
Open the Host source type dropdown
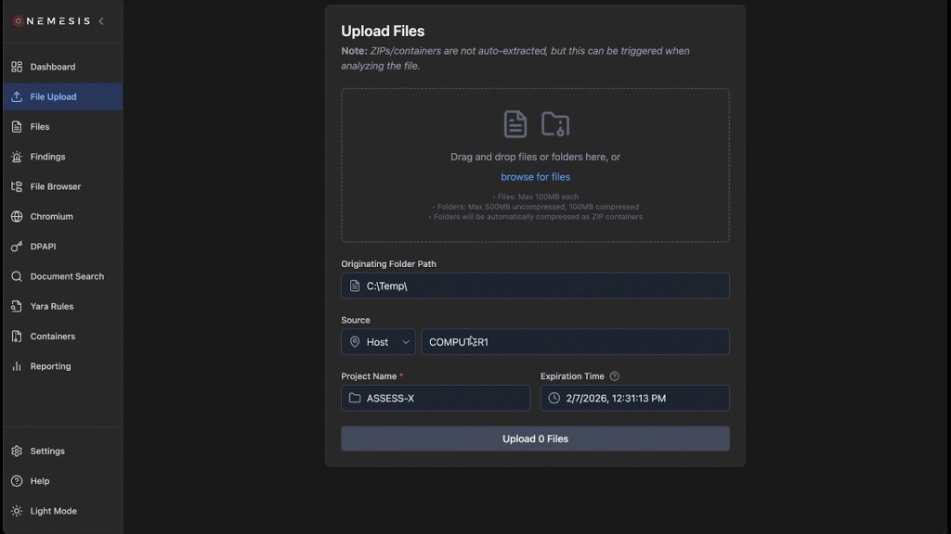click(378, 342)
